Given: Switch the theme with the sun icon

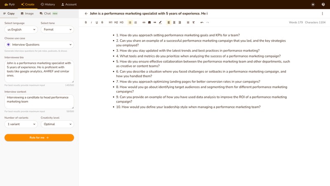Looking at the screenshot, I should tap(313, 5).
